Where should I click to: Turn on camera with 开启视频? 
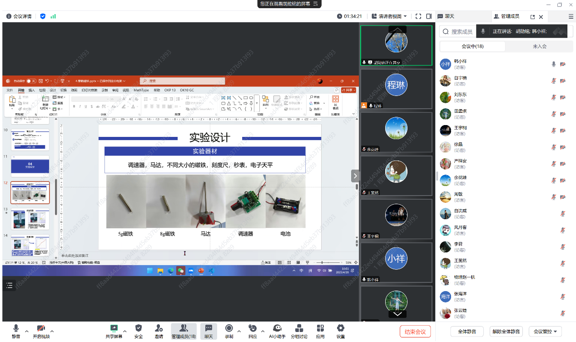point(41,328)
